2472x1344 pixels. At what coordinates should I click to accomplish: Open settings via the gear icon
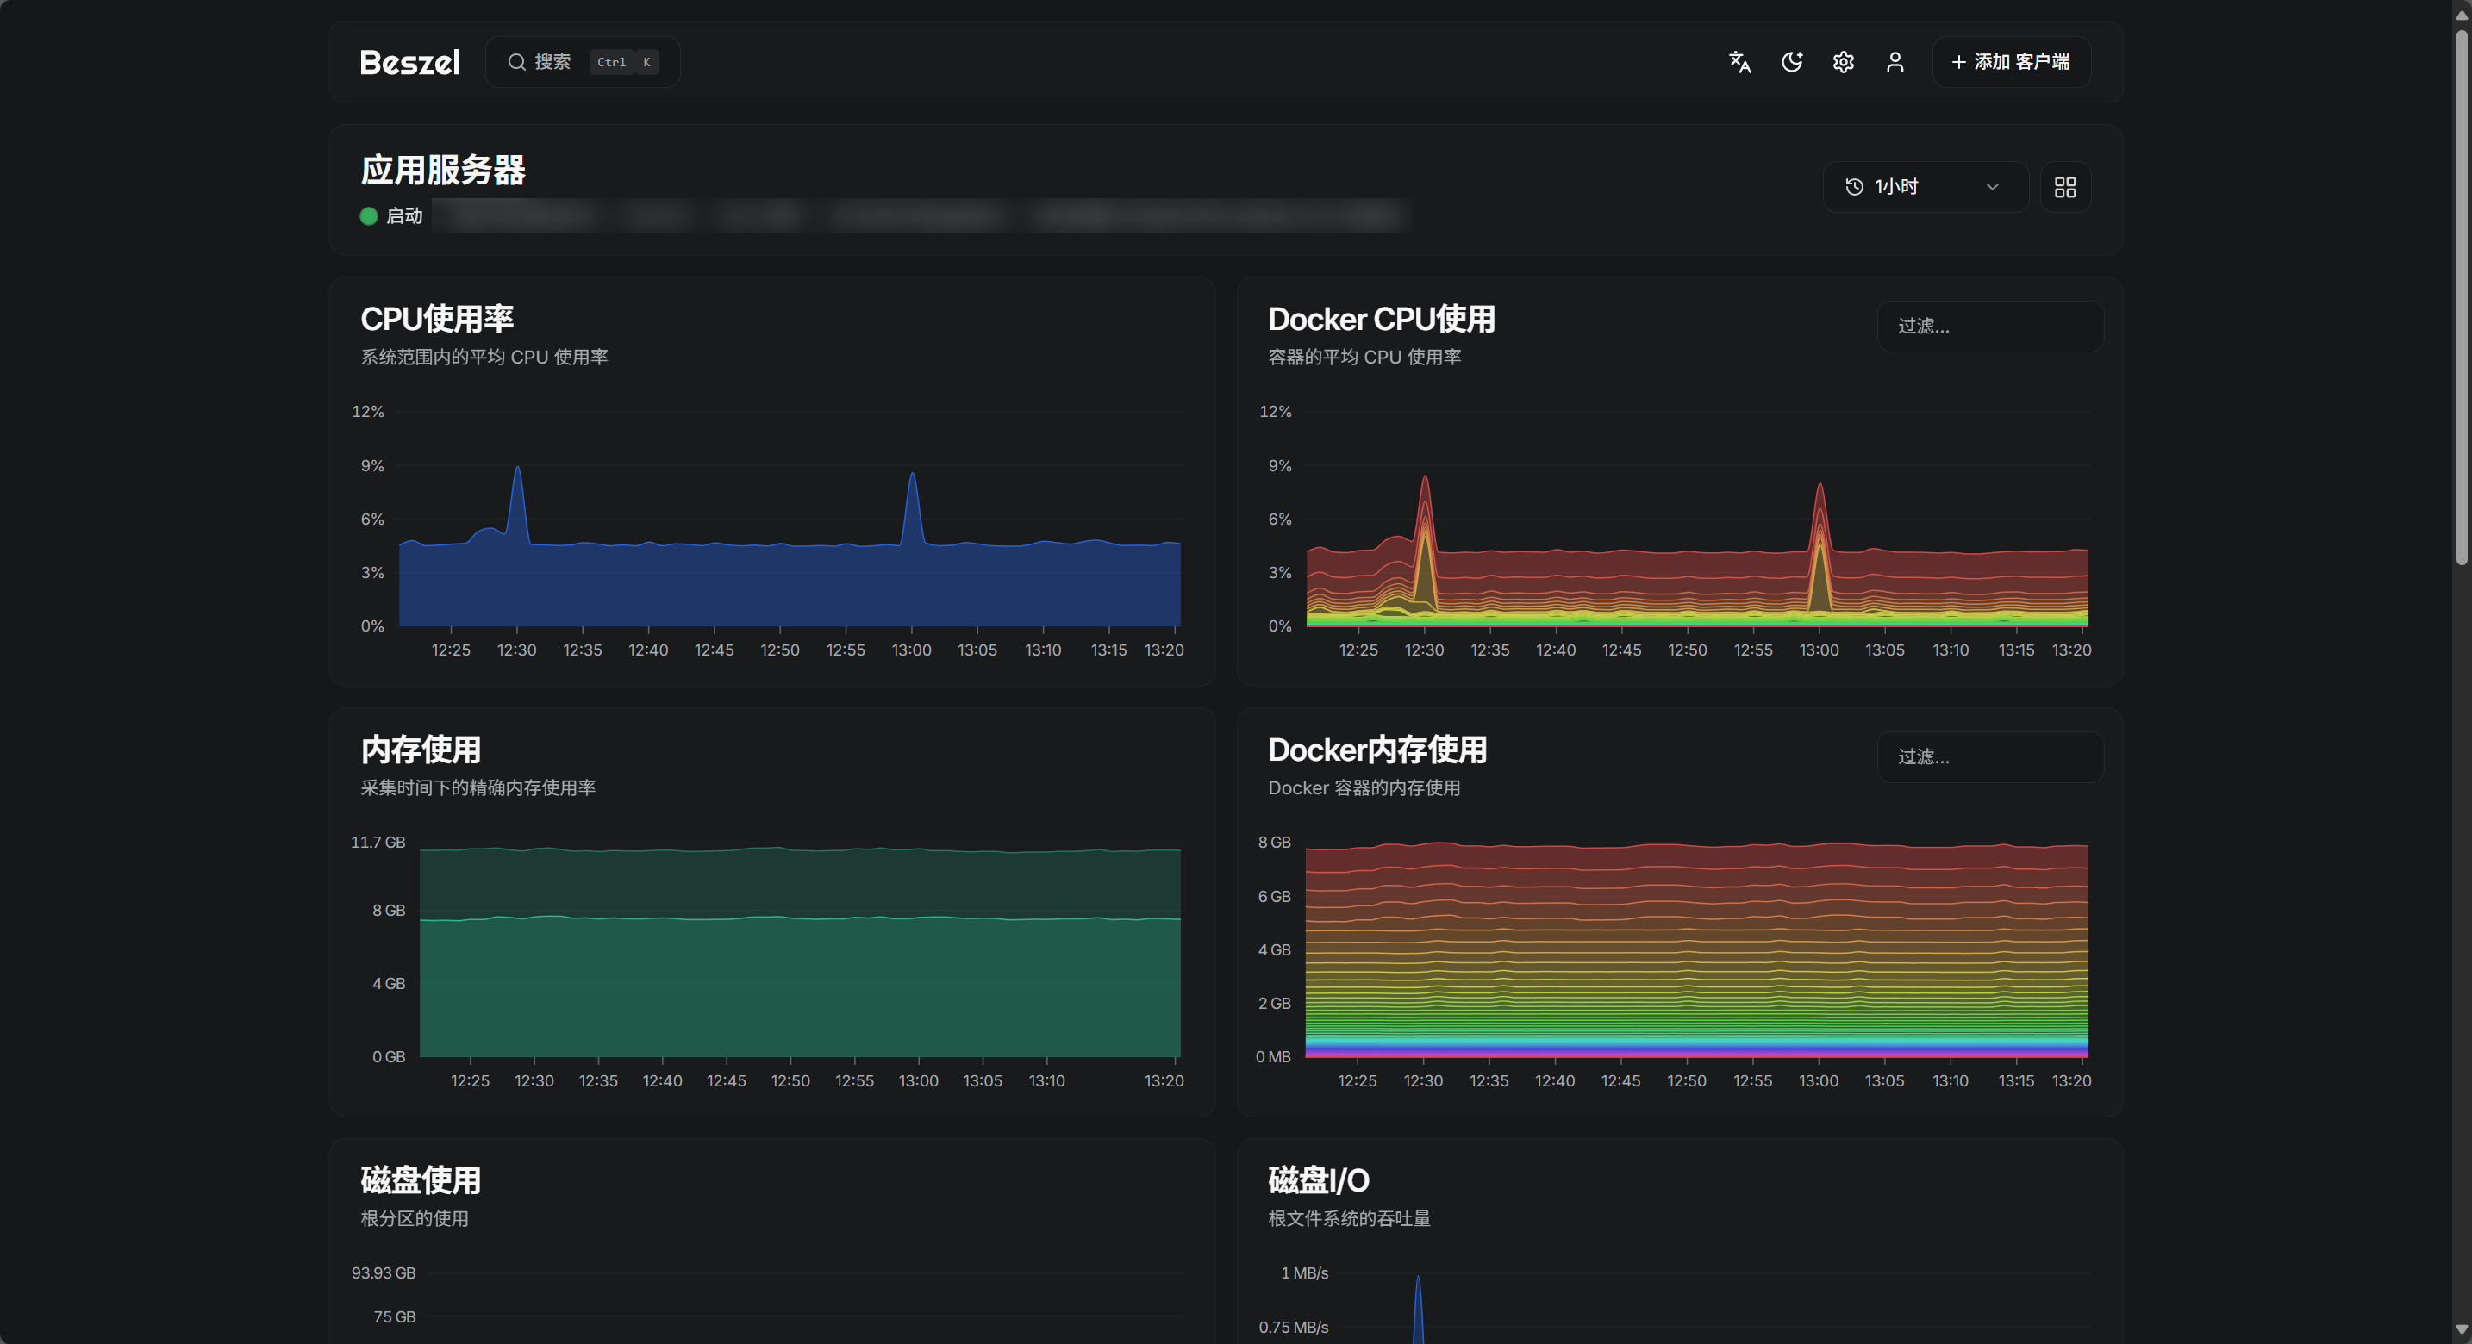pos(1844,62)
